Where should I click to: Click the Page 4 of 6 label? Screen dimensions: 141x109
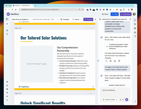coord(18,93)
